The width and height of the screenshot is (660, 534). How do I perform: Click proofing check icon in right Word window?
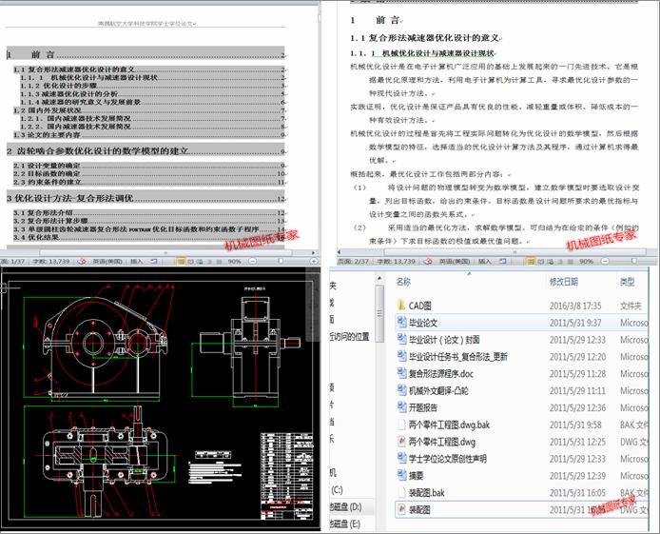[x=429, y=262]
